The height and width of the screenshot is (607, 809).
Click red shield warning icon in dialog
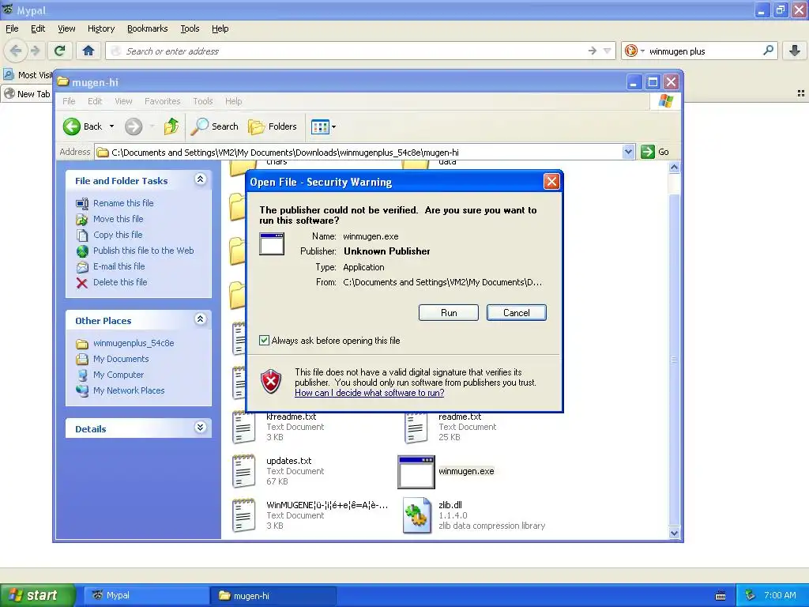click(x=272, y=382)
